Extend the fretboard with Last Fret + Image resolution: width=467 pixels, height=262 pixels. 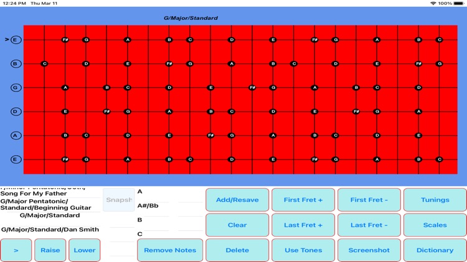point(303,225)
